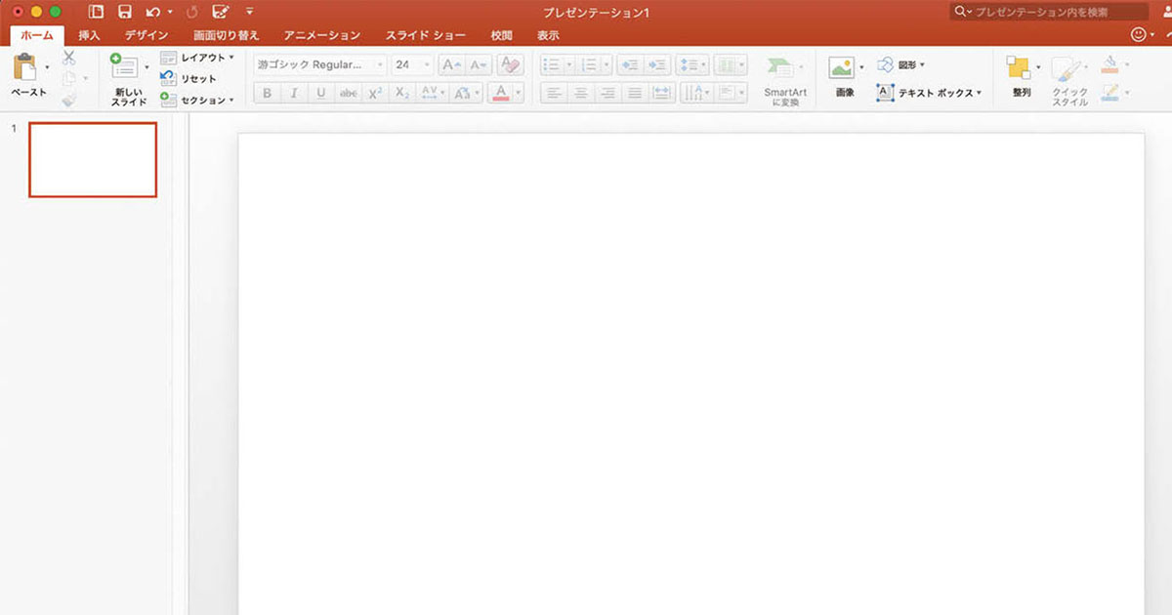
Task: Click the Convert to SmartArt icon
Action: coord(781,67)
